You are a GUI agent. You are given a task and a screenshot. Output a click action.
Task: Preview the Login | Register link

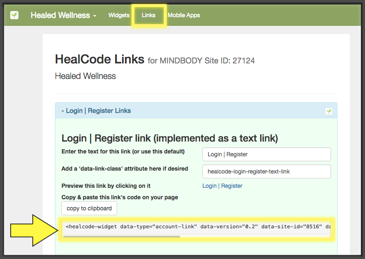pyautogui.click(x=222, y=186)
